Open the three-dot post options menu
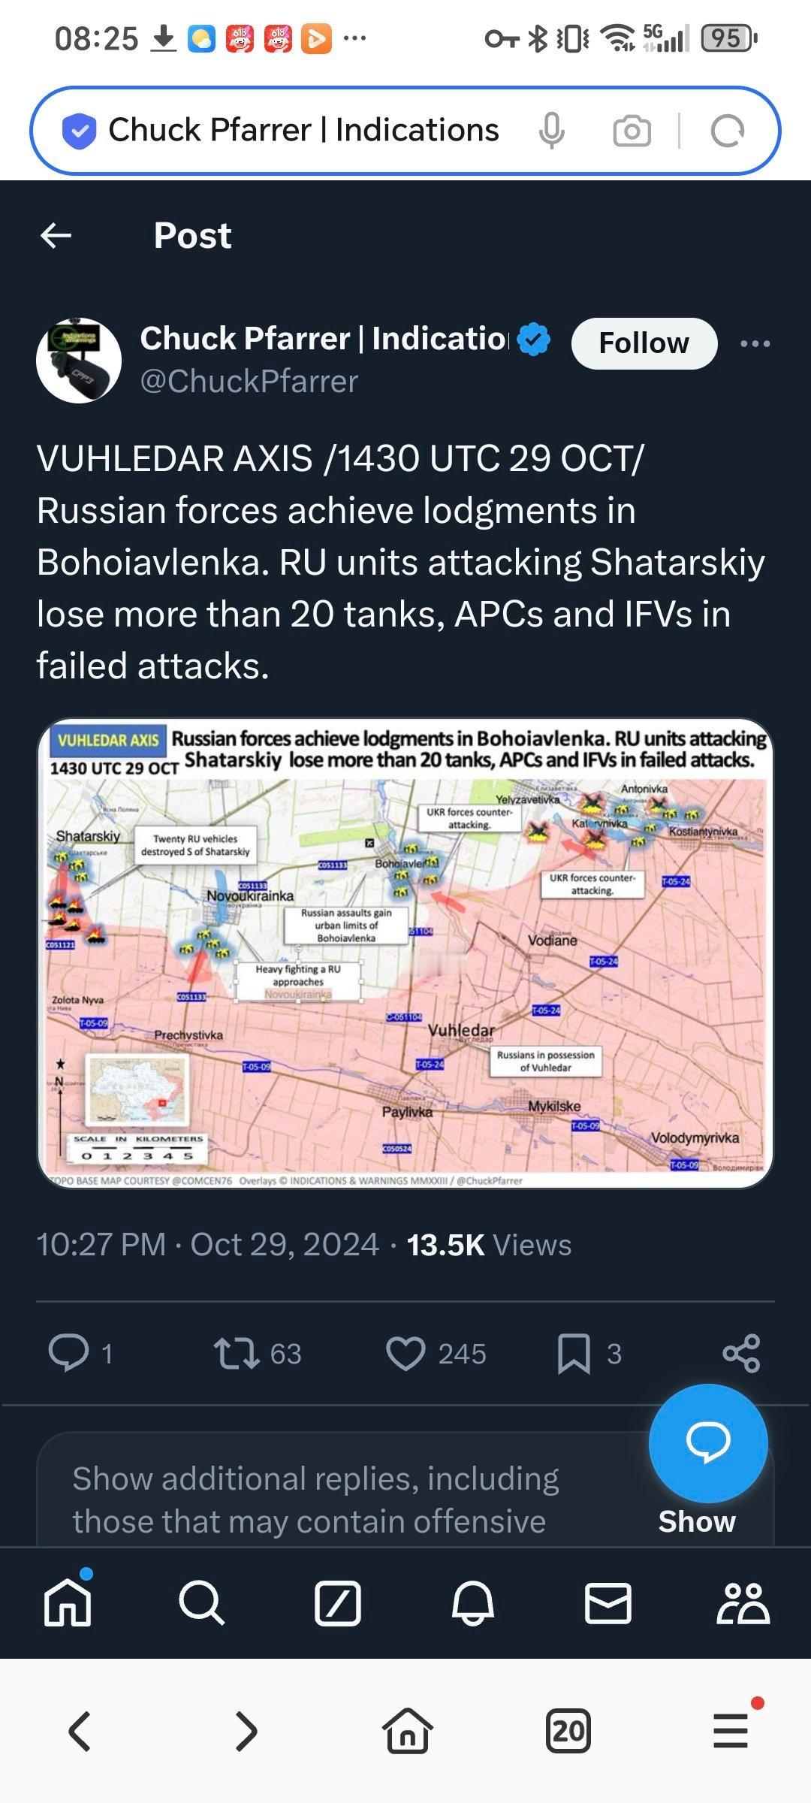 click(x=755, y=343)
